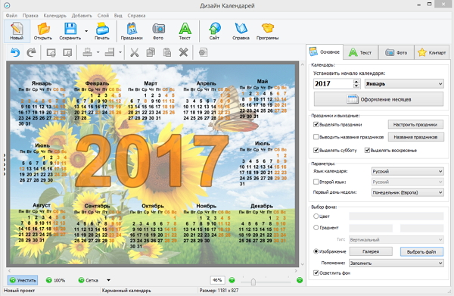
Task: Click the bring layer forward icon
Action: 51,52
